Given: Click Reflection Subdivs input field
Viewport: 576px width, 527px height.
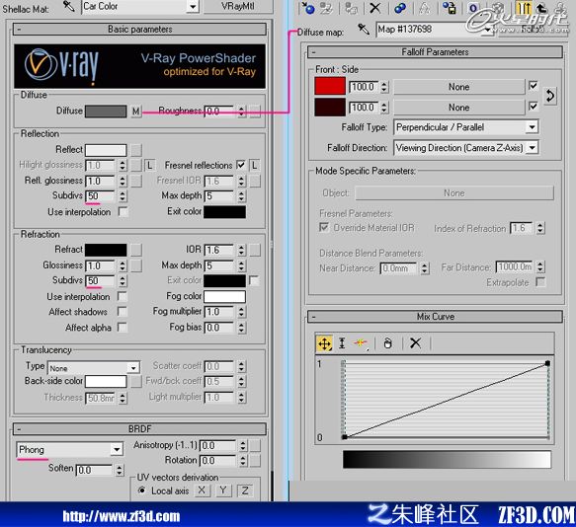Looking at the screenshot, I should click(x=101, y=196).
